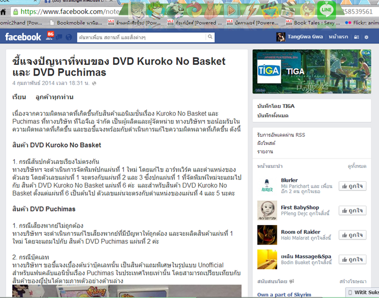The width and height of the screenshot is (379, 298).
Task: Click the TIGA cover banner image
Action: click(312, 71)
